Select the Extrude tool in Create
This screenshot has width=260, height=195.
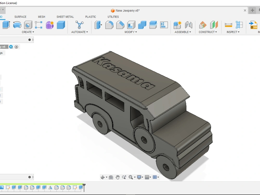click(6, 25)
